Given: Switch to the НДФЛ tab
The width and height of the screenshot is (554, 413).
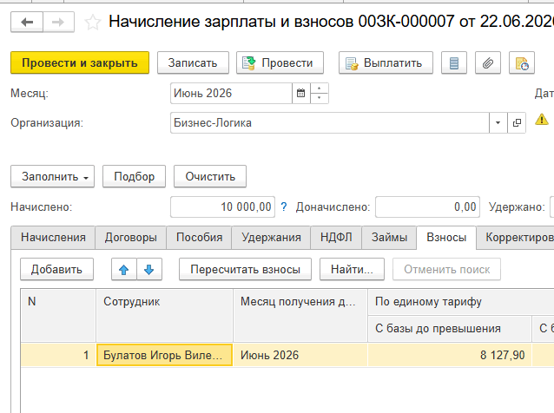Looking at the screenshot, I should (336, 238).
